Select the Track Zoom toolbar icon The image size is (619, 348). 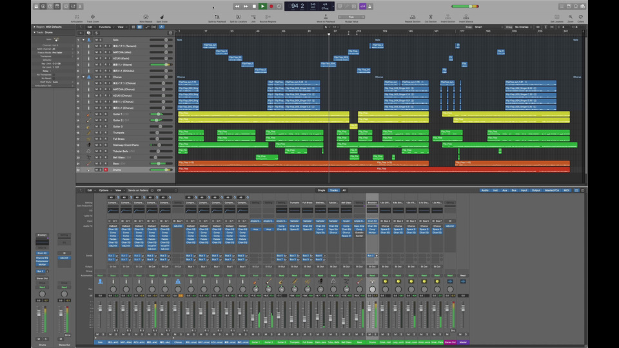92,17
